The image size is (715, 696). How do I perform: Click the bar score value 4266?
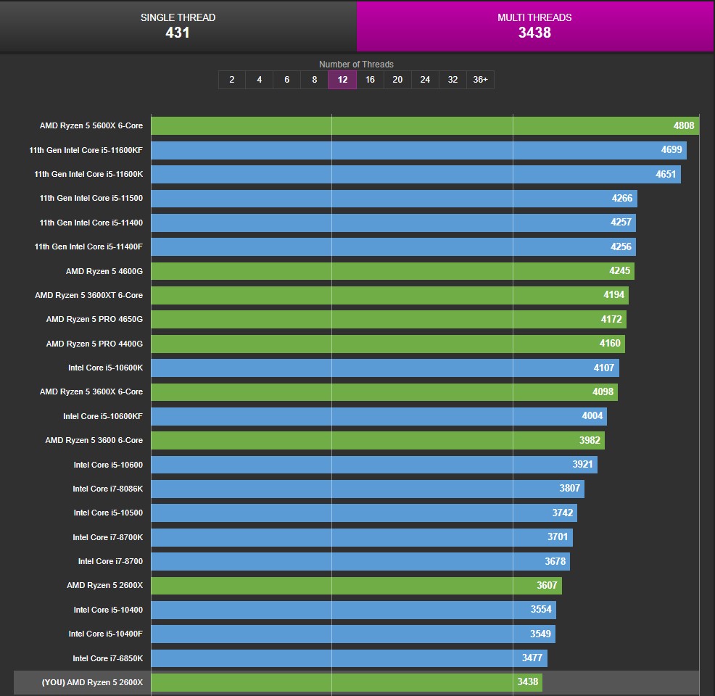[622, 198]
